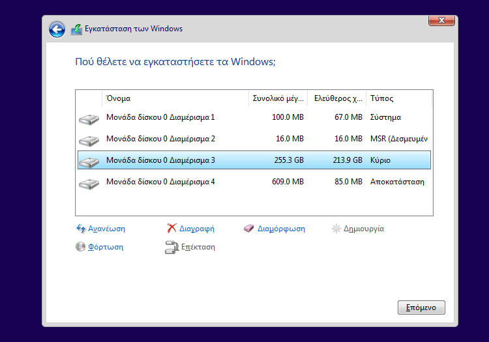The height and width of the screenshot is (342, 489).
Task: Click drive icon for Διαμέρισμα 4
Action: click(89, 183)
